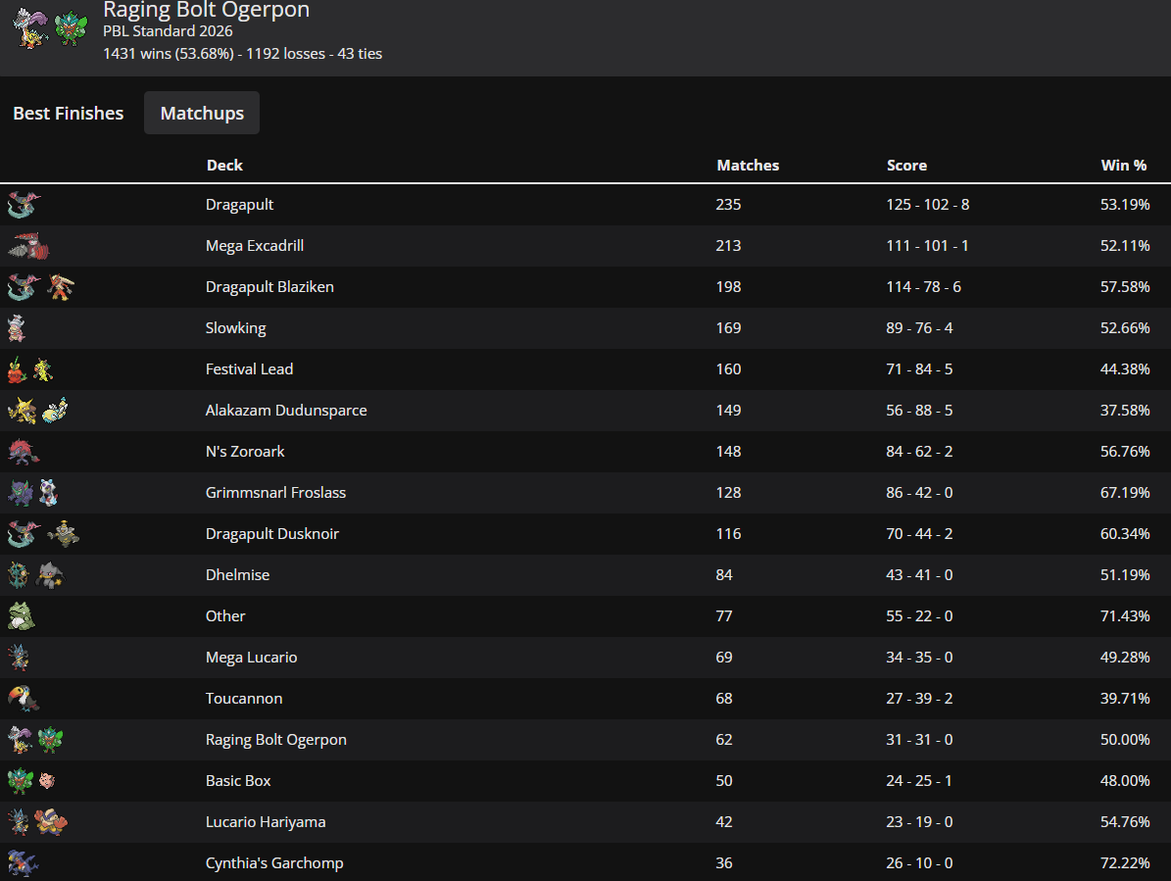Click the score 86 - 42 - 0
Screen dimensions: 1171x881
[x=919, y=492]
